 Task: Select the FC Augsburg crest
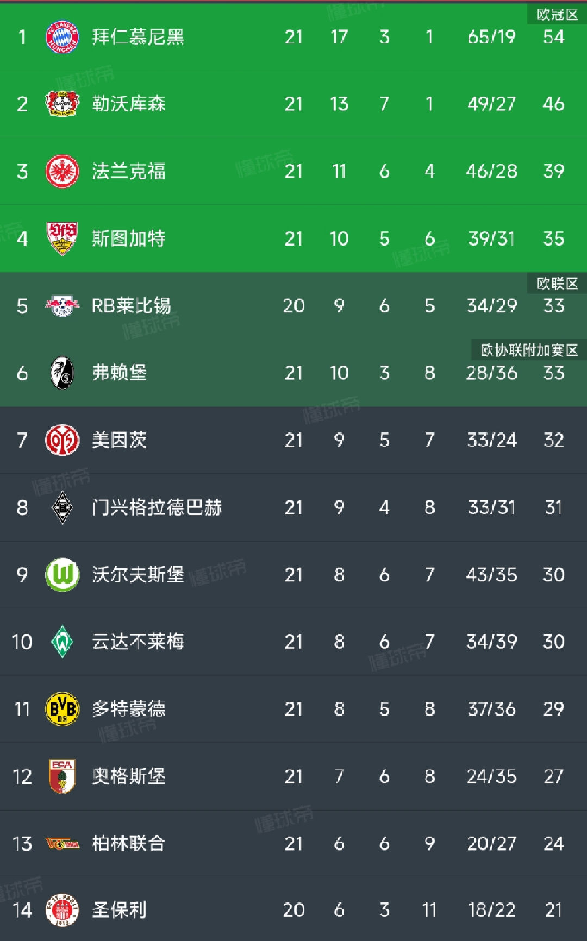coord(63,776)
